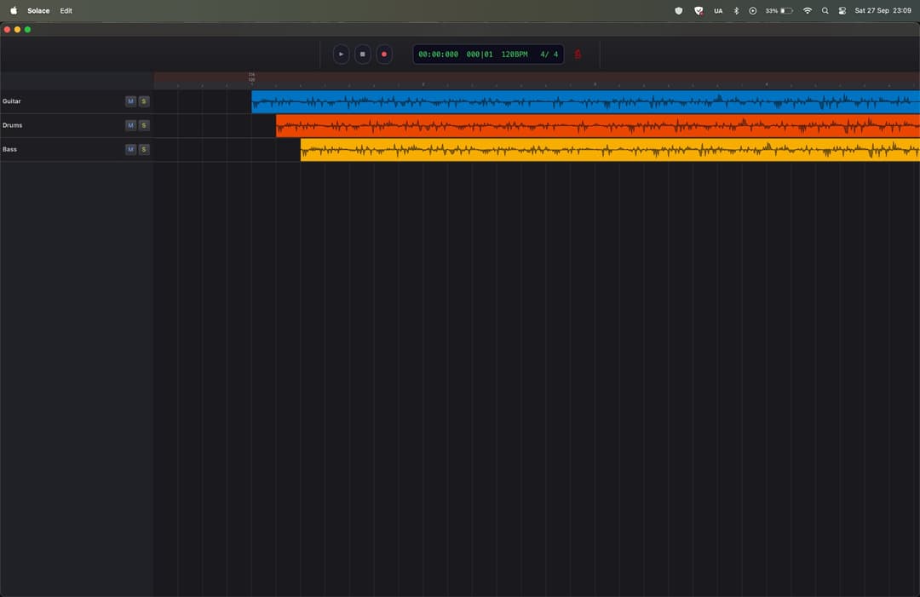Click the Stop button in transport bar
The height and width of the screenshot is (597, 920).
[x=362, y=55]
